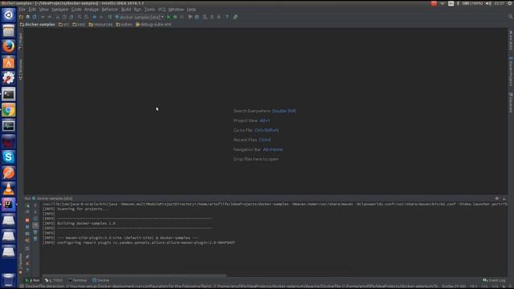The width and height of the screenshot is (514, 289).
Task: Click the Run panel help question icon
Action: (x=27, y=271)
